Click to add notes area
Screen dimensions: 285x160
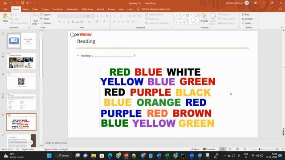tap(56, 143)
